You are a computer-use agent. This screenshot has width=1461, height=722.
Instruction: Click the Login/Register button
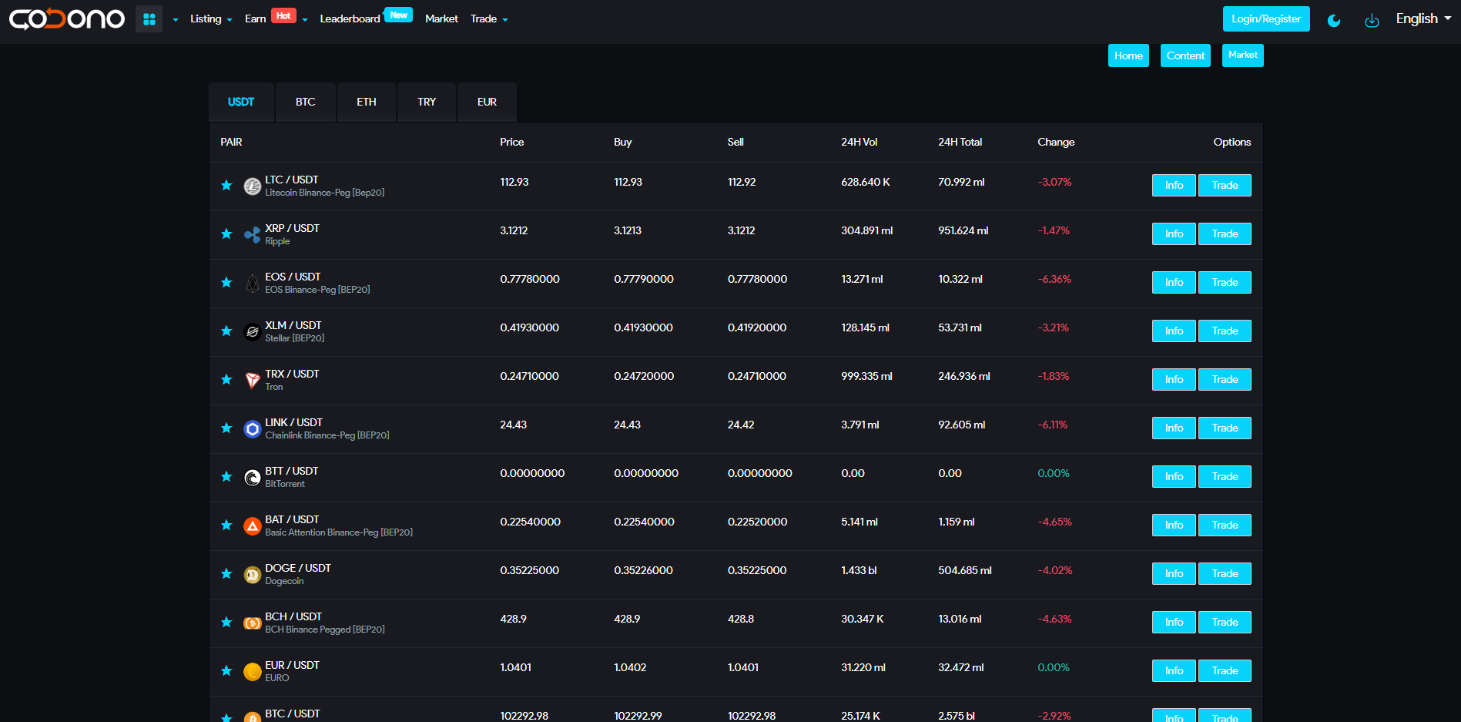(1266, 18)
